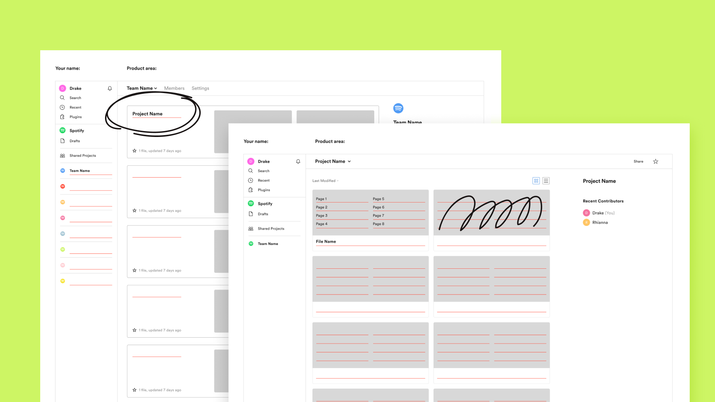This screenshot has height=402, width=715.
Task: Expand Last Modified sort dropdown
Action: [x=325, y=181]
